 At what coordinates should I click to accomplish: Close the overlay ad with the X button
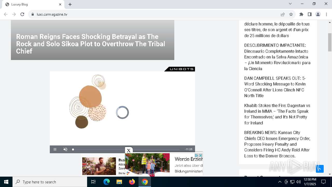[x=129, y=150]
